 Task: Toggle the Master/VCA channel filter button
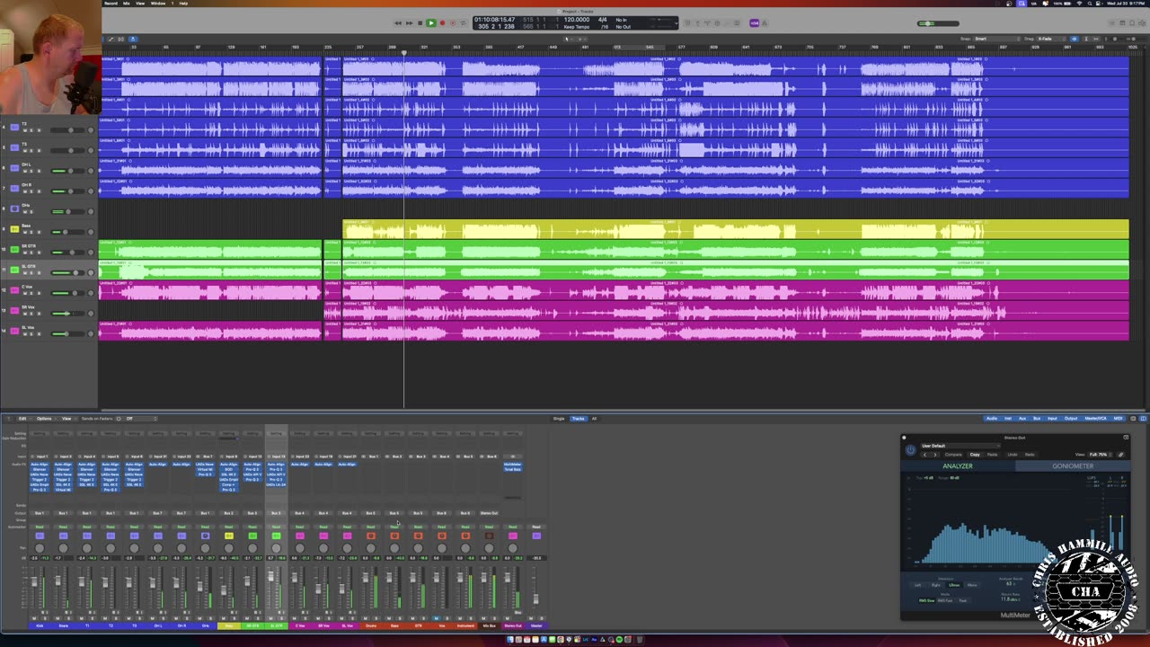click(x=1096, y=419)
